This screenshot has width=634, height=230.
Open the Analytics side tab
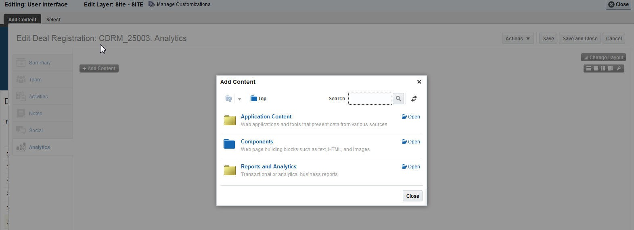(39, 147)
